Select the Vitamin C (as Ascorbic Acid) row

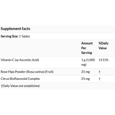point(57,62)
